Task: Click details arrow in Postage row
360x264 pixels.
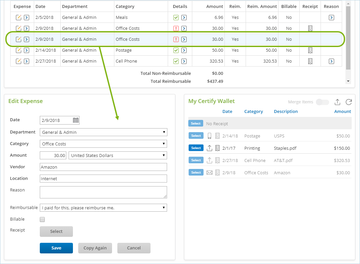Action: point(184,50)
